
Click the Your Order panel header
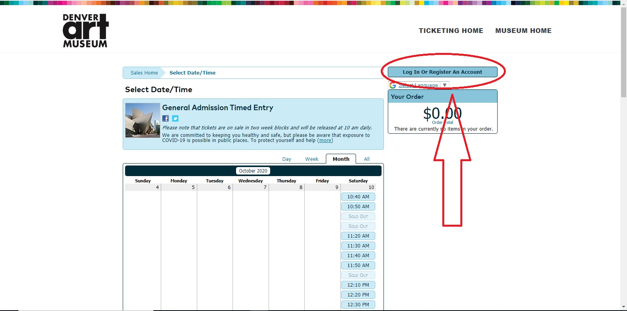pos(442,96)
